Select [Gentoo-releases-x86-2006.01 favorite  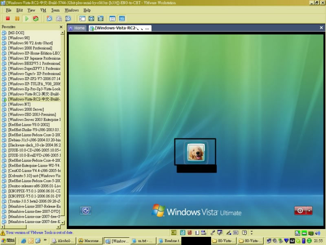[x=34, y=186]
